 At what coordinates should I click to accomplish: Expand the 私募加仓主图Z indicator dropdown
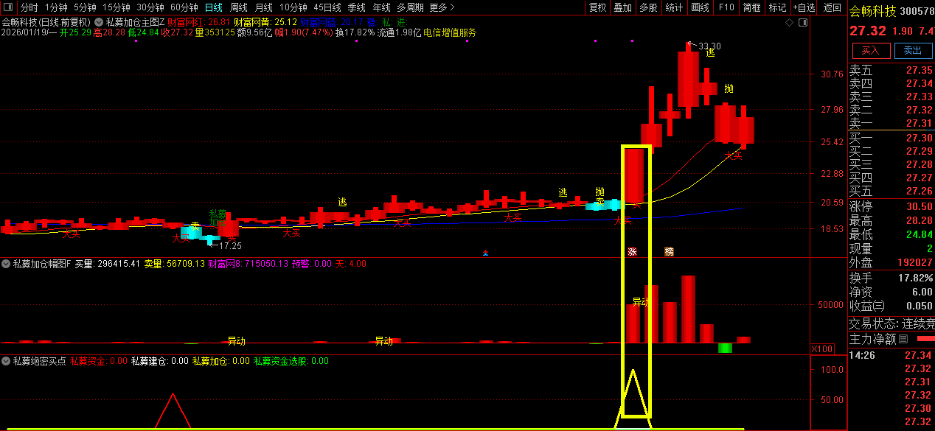coord(99,22)
